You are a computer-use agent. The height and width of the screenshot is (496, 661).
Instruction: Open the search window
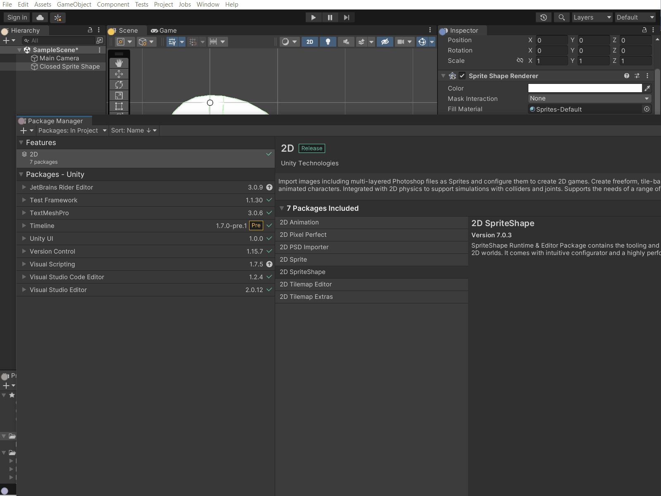point(561,17)
